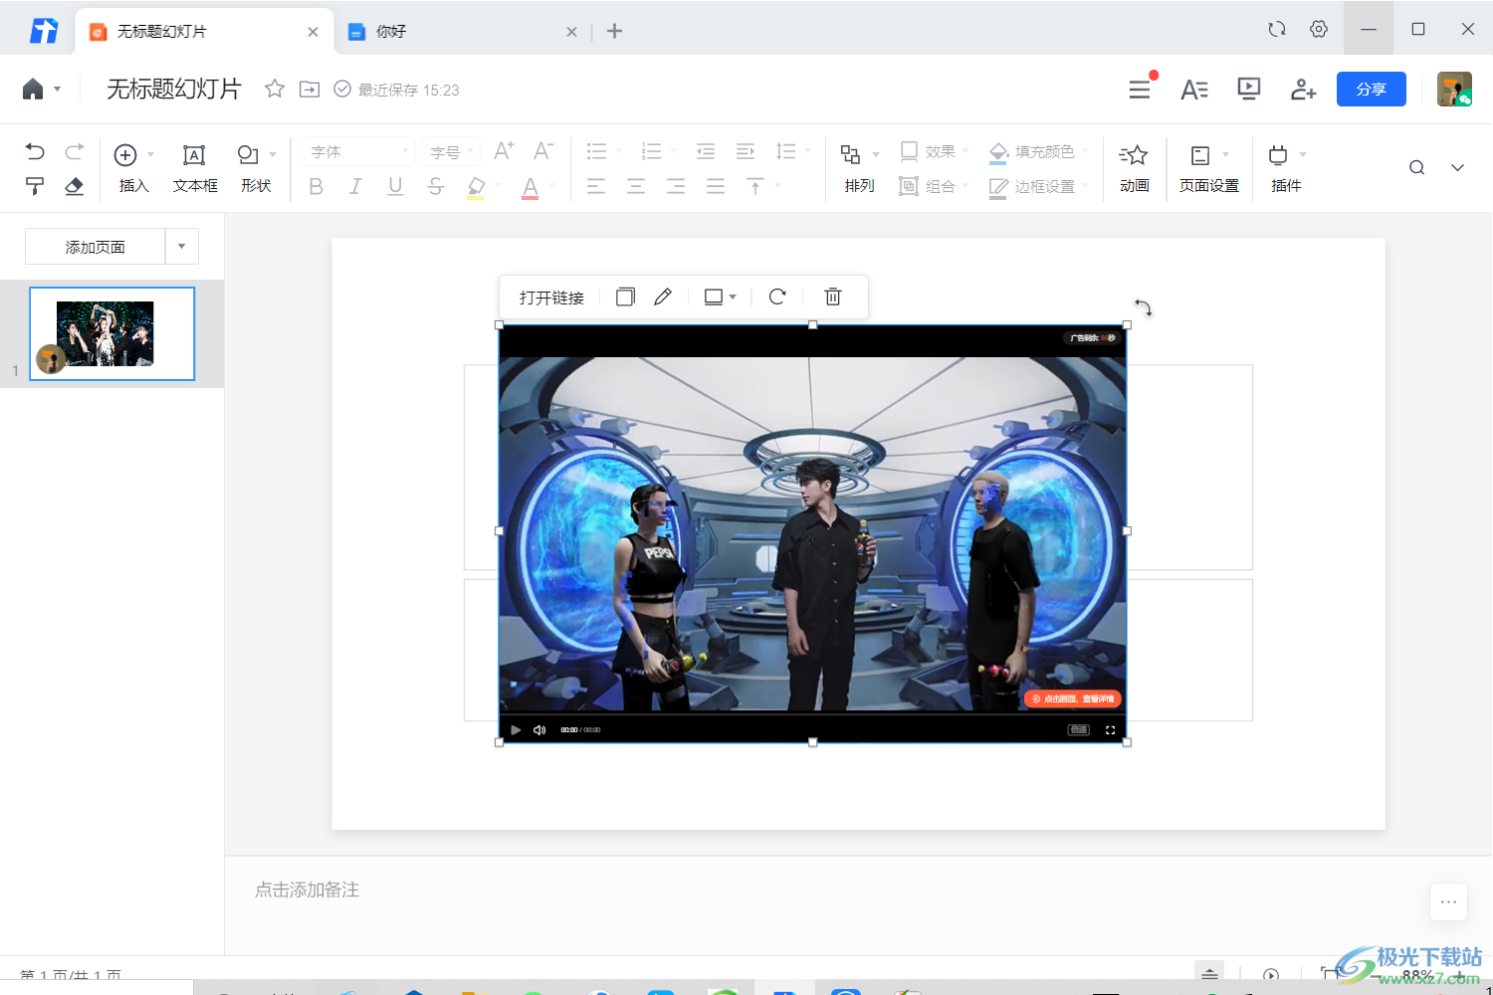Toggle bulleted list
1493x995 pixels.
point(597,151)
